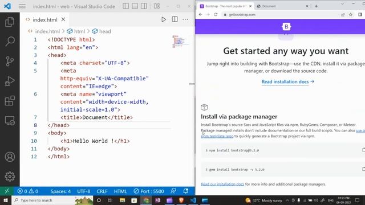Stop Live Server at Port : 5500
Screen dimensions: 365x205
[149, 191]
